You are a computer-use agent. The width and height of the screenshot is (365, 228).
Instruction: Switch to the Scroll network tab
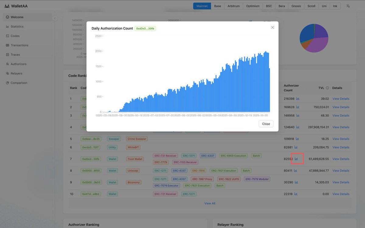pyautogui.click(x=311, y=6)
